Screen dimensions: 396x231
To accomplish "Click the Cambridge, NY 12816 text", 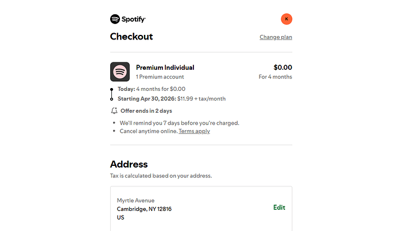I will click(144, 209).
